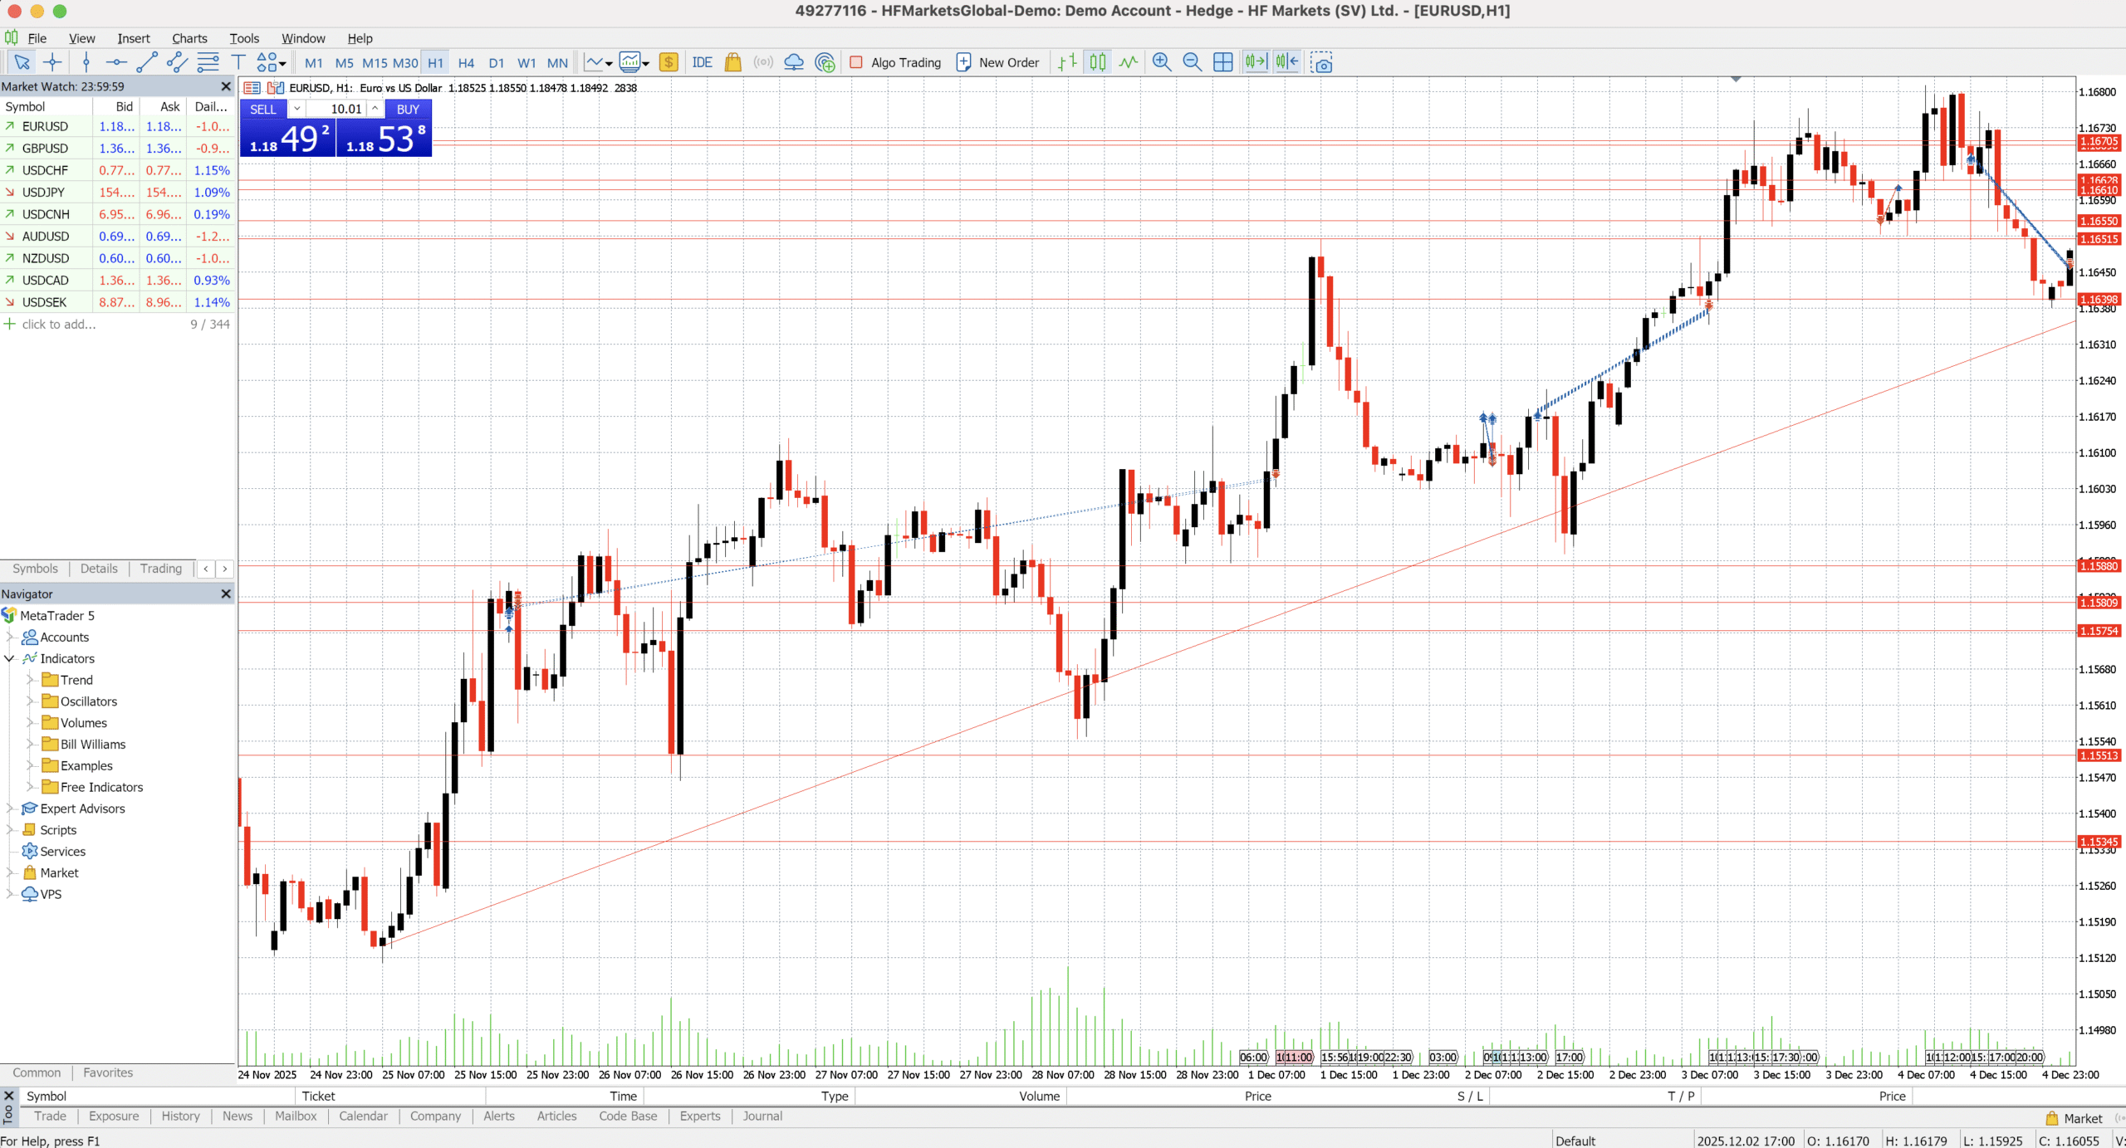
Task: Select the horizontal line drawing tool
Action: pyautogui.click(x=116, y=62)
